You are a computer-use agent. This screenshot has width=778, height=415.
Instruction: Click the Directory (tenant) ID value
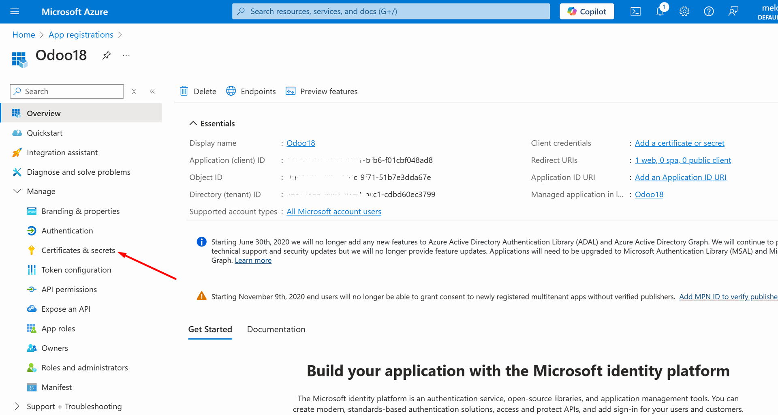point(361,194)
